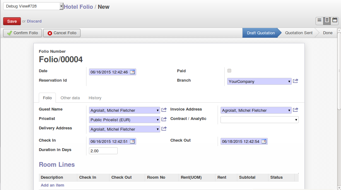Switch to the Other data tab

tap(70, 98)
